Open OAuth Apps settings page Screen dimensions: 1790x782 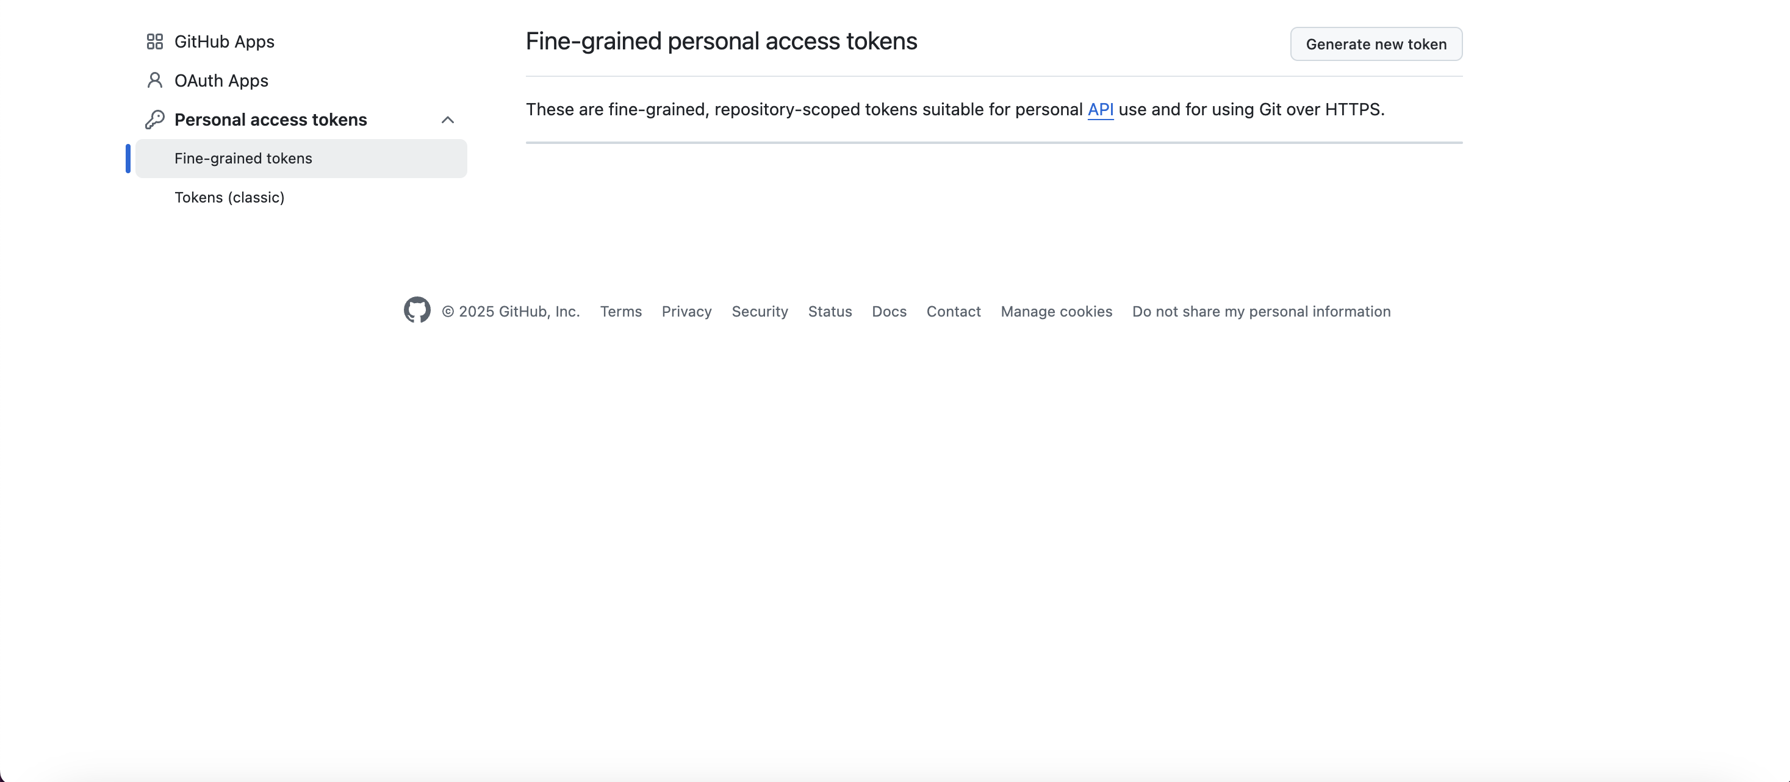221,81
